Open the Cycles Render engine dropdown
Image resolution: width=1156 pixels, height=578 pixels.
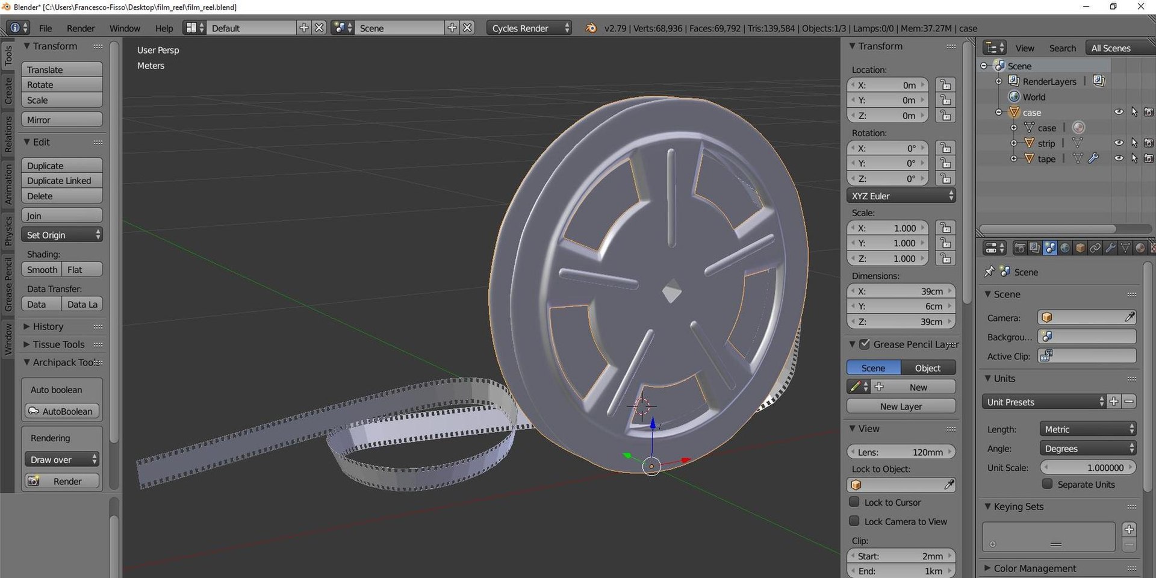(x=529, y=28)
